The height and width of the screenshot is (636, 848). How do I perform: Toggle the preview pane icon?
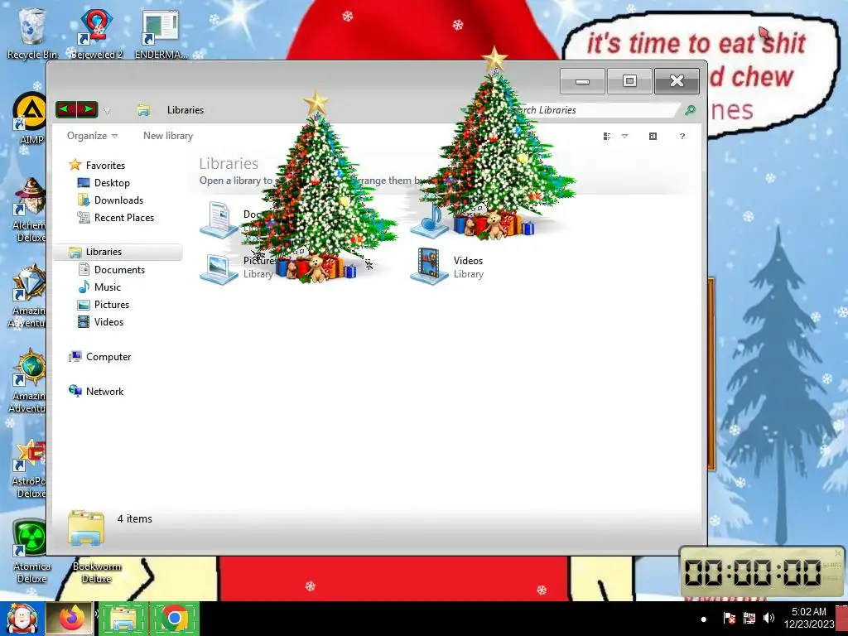coord(653,137)
